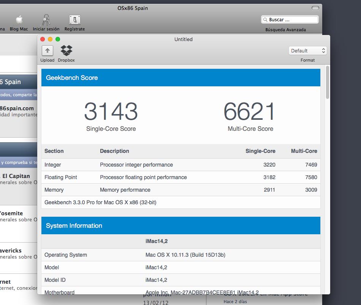Click the Single-Core column header
Screen dimensions: 361x305
260,151
